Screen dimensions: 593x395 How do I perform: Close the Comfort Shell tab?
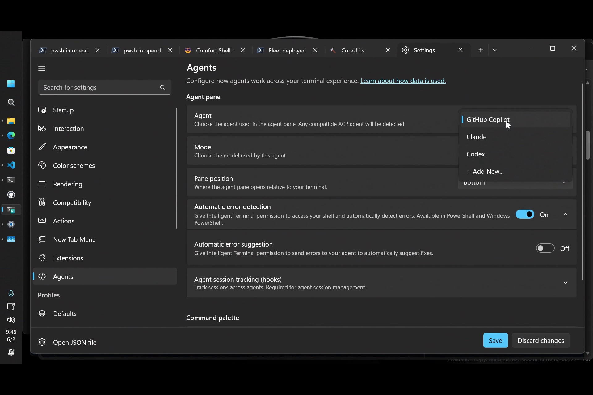click(243, 50)
